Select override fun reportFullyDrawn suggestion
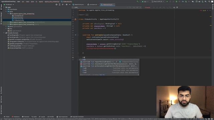 pos(109,62)
